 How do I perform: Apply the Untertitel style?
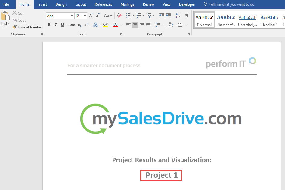pyautogui.click(x=248, y=20)
